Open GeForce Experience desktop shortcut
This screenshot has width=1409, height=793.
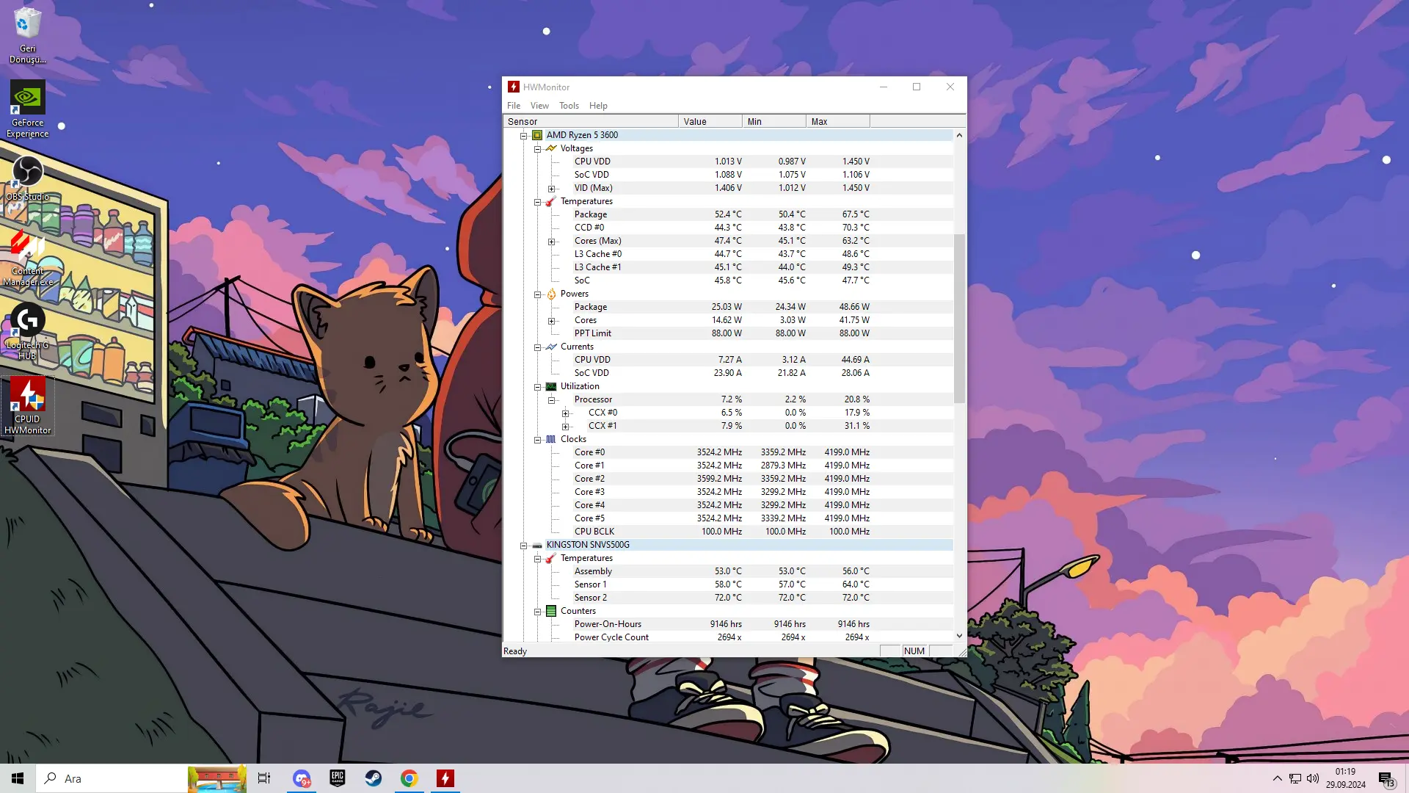27,109
